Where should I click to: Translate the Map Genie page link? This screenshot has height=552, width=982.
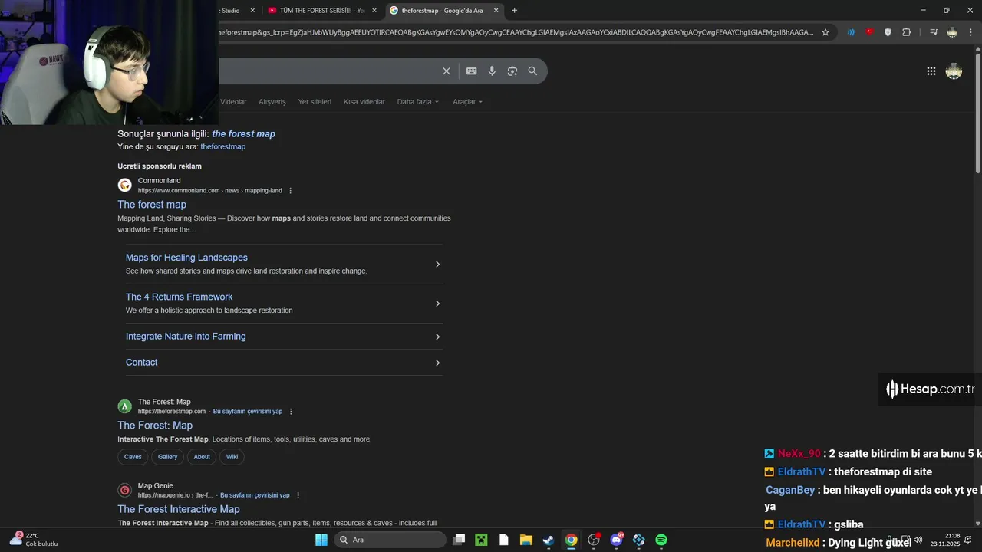pyautogui.click(x=255, y=495)
